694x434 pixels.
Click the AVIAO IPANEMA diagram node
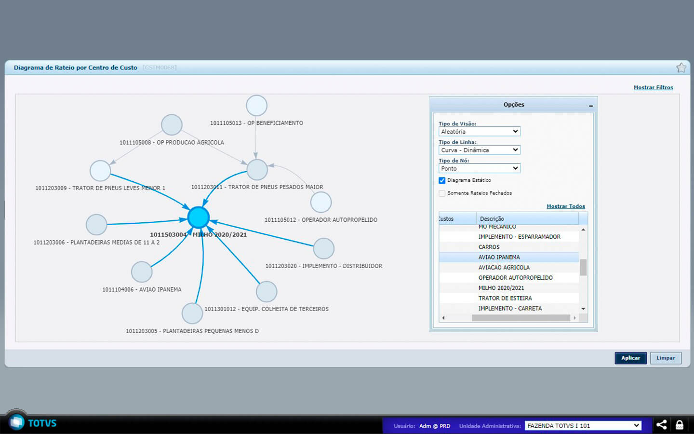pos(142,272)
